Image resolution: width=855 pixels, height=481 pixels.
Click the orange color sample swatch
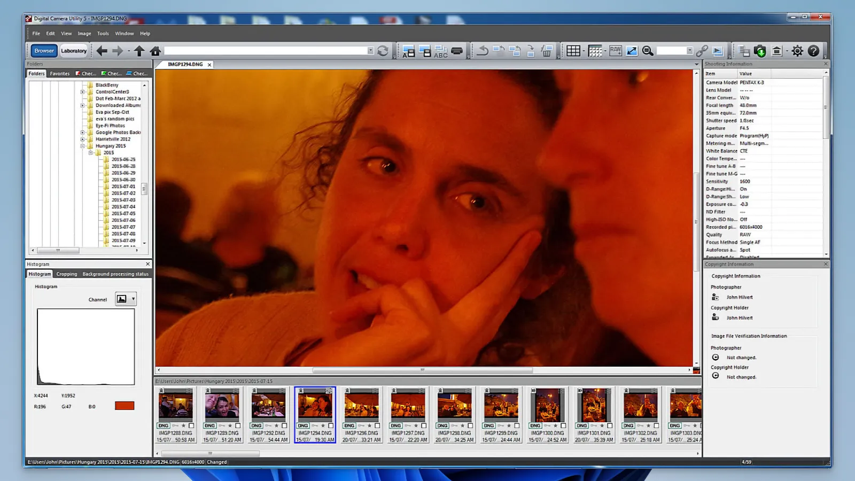coord(125,406)
